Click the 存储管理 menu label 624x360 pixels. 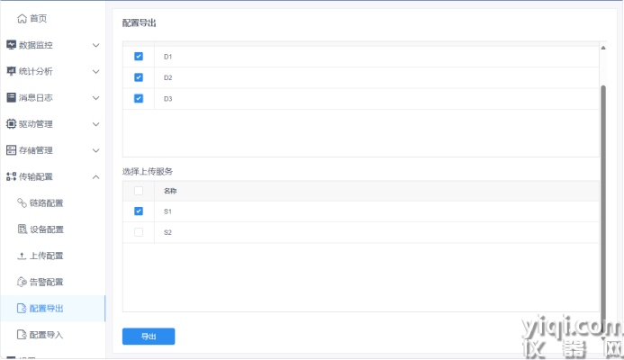[x=35, y=150]
